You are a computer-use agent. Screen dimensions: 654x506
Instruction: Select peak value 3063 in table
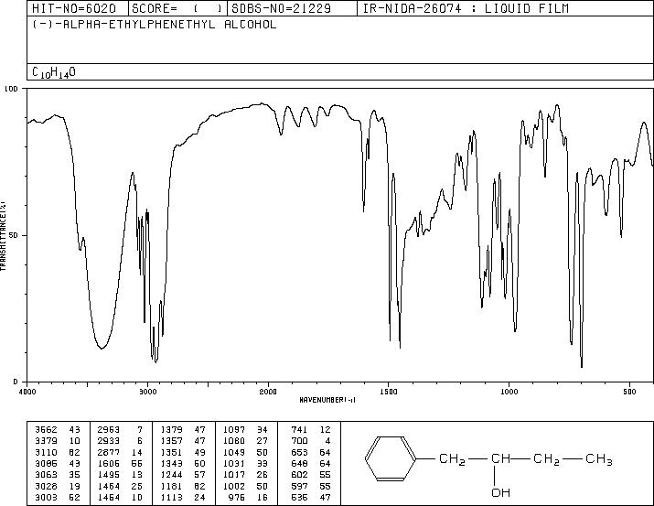46,475
